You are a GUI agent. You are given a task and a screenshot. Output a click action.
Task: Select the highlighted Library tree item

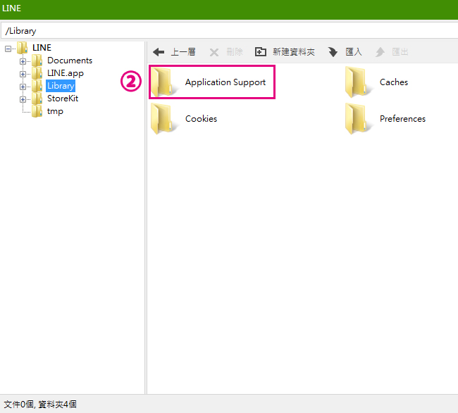click(x=61, y=86)
